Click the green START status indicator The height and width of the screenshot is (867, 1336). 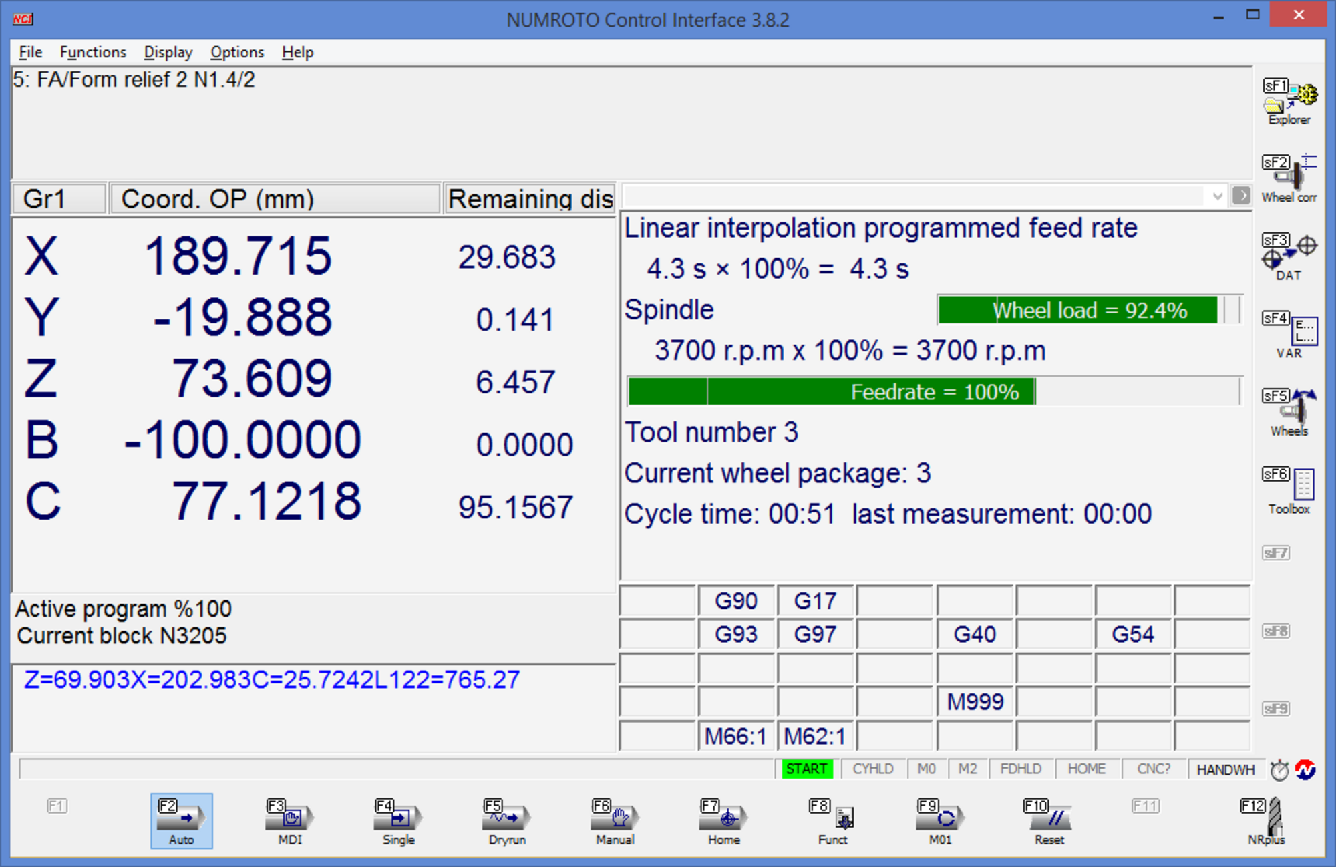(806, 769)
